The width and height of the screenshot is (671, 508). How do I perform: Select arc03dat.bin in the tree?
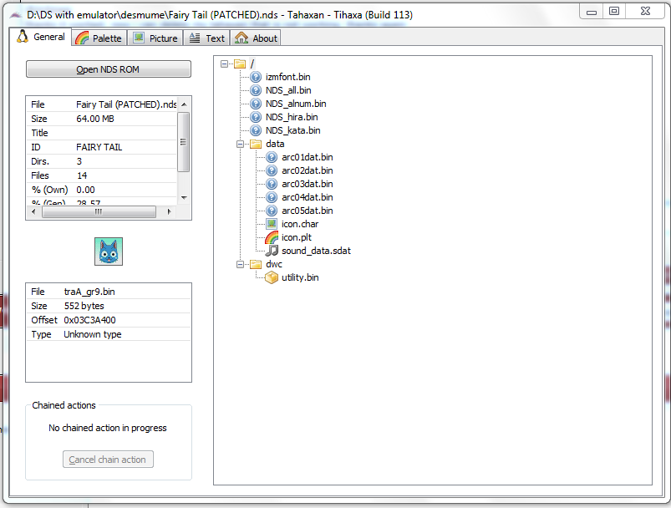pyautogui.click(x=307, y=184)
